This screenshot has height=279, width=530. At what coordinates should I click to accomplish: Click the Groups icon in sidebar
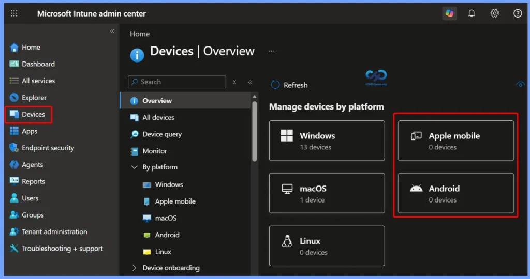point(14,215)
